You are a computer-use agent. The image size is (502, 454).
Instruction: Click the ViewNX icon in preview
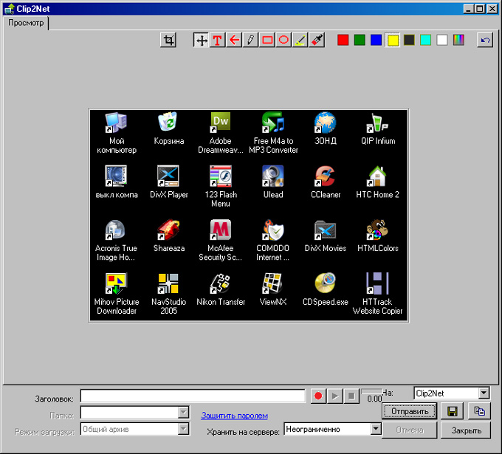click(x=272, y=283)
